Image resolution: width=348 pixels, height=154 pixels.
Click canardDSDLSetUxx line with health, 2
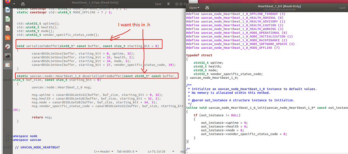click(x=83, y=57)
